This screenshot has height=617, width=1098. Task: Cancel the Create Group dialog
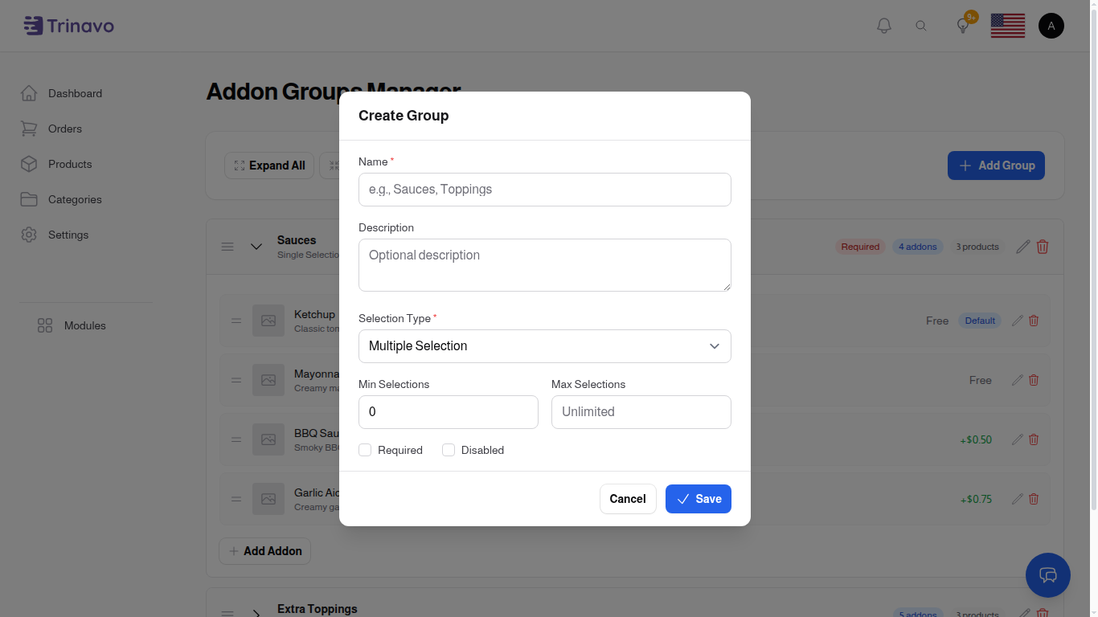[628, 499]
